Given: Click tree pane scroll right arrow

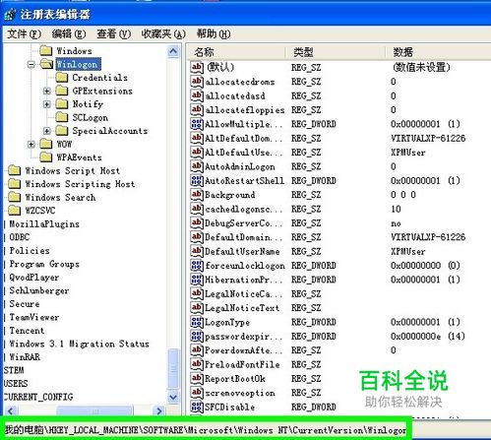Looking at the screenshot, I should pyautogui.click(x=159, y=410).
